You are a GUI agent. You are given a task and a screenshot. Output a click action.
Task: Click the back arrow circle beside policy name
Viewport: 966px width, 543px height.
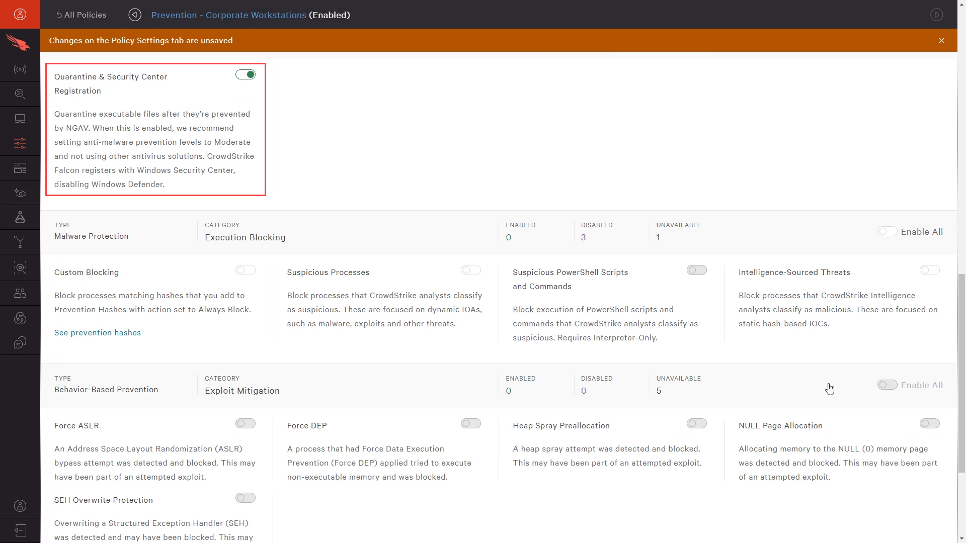point(135,15)
